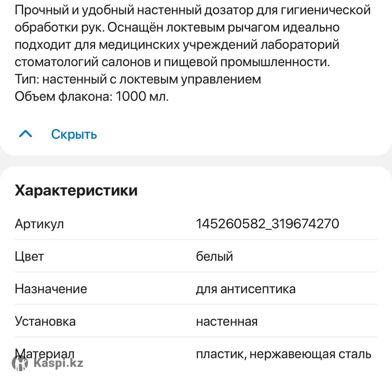
Task: Click the Kaspi.kz logo icon
Action: click(20, 363)
